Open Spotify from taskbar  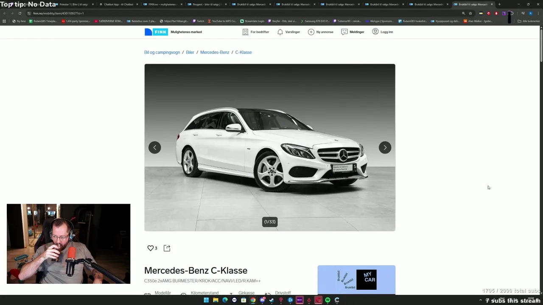(327, 300)
